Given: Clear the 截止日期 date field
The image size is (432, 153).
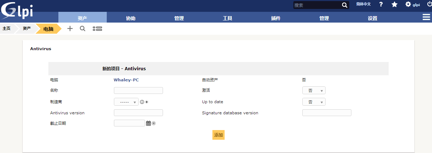Looking at the screenshot, I should pos(154,123).
